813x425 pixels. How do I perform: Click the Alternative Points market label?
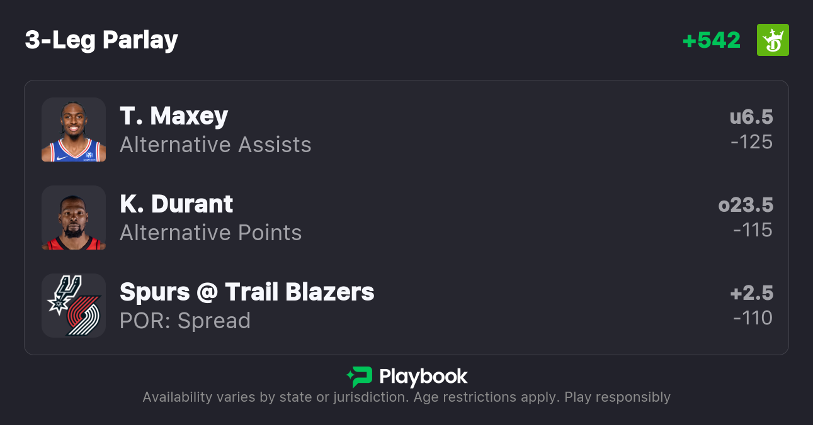coord(211,233)
